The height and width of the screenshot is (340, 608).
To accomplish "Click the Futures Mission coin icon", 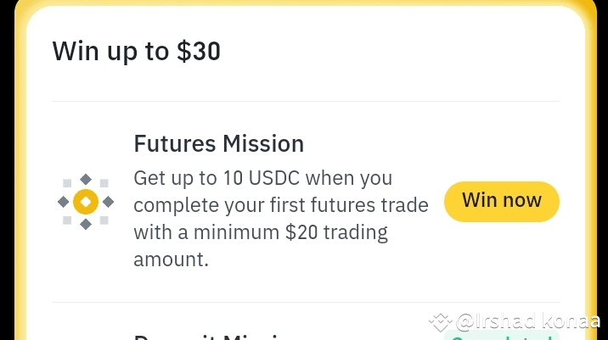I will point(85,202).
